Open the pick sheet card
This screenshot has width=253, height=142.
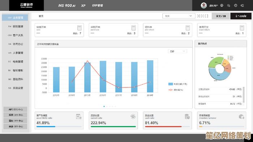(x=167, y=30)
